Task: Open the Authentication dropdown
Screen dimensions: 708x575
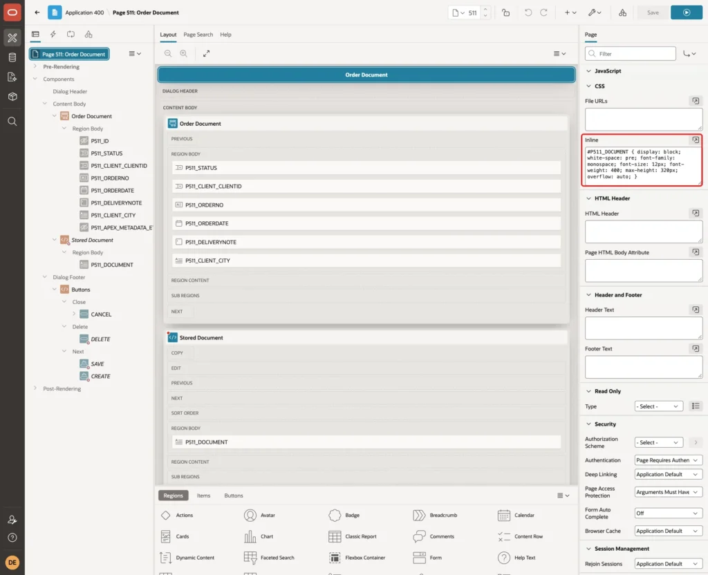Action: (x=667, y=460)
